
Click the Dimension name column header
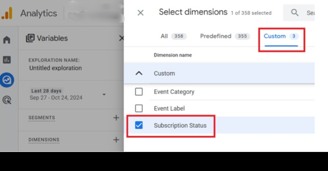173,55
